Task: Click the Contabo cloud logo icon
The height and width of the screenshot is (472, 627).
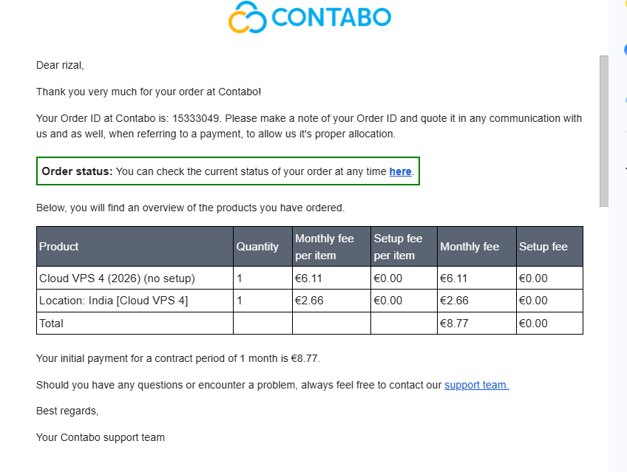Action: pyautogui.click(x=247, y=17)
